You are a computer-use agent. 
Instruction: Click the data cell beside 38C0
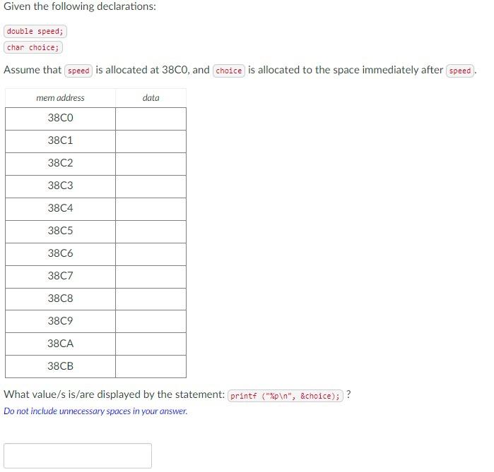click(x=151, y=119)
